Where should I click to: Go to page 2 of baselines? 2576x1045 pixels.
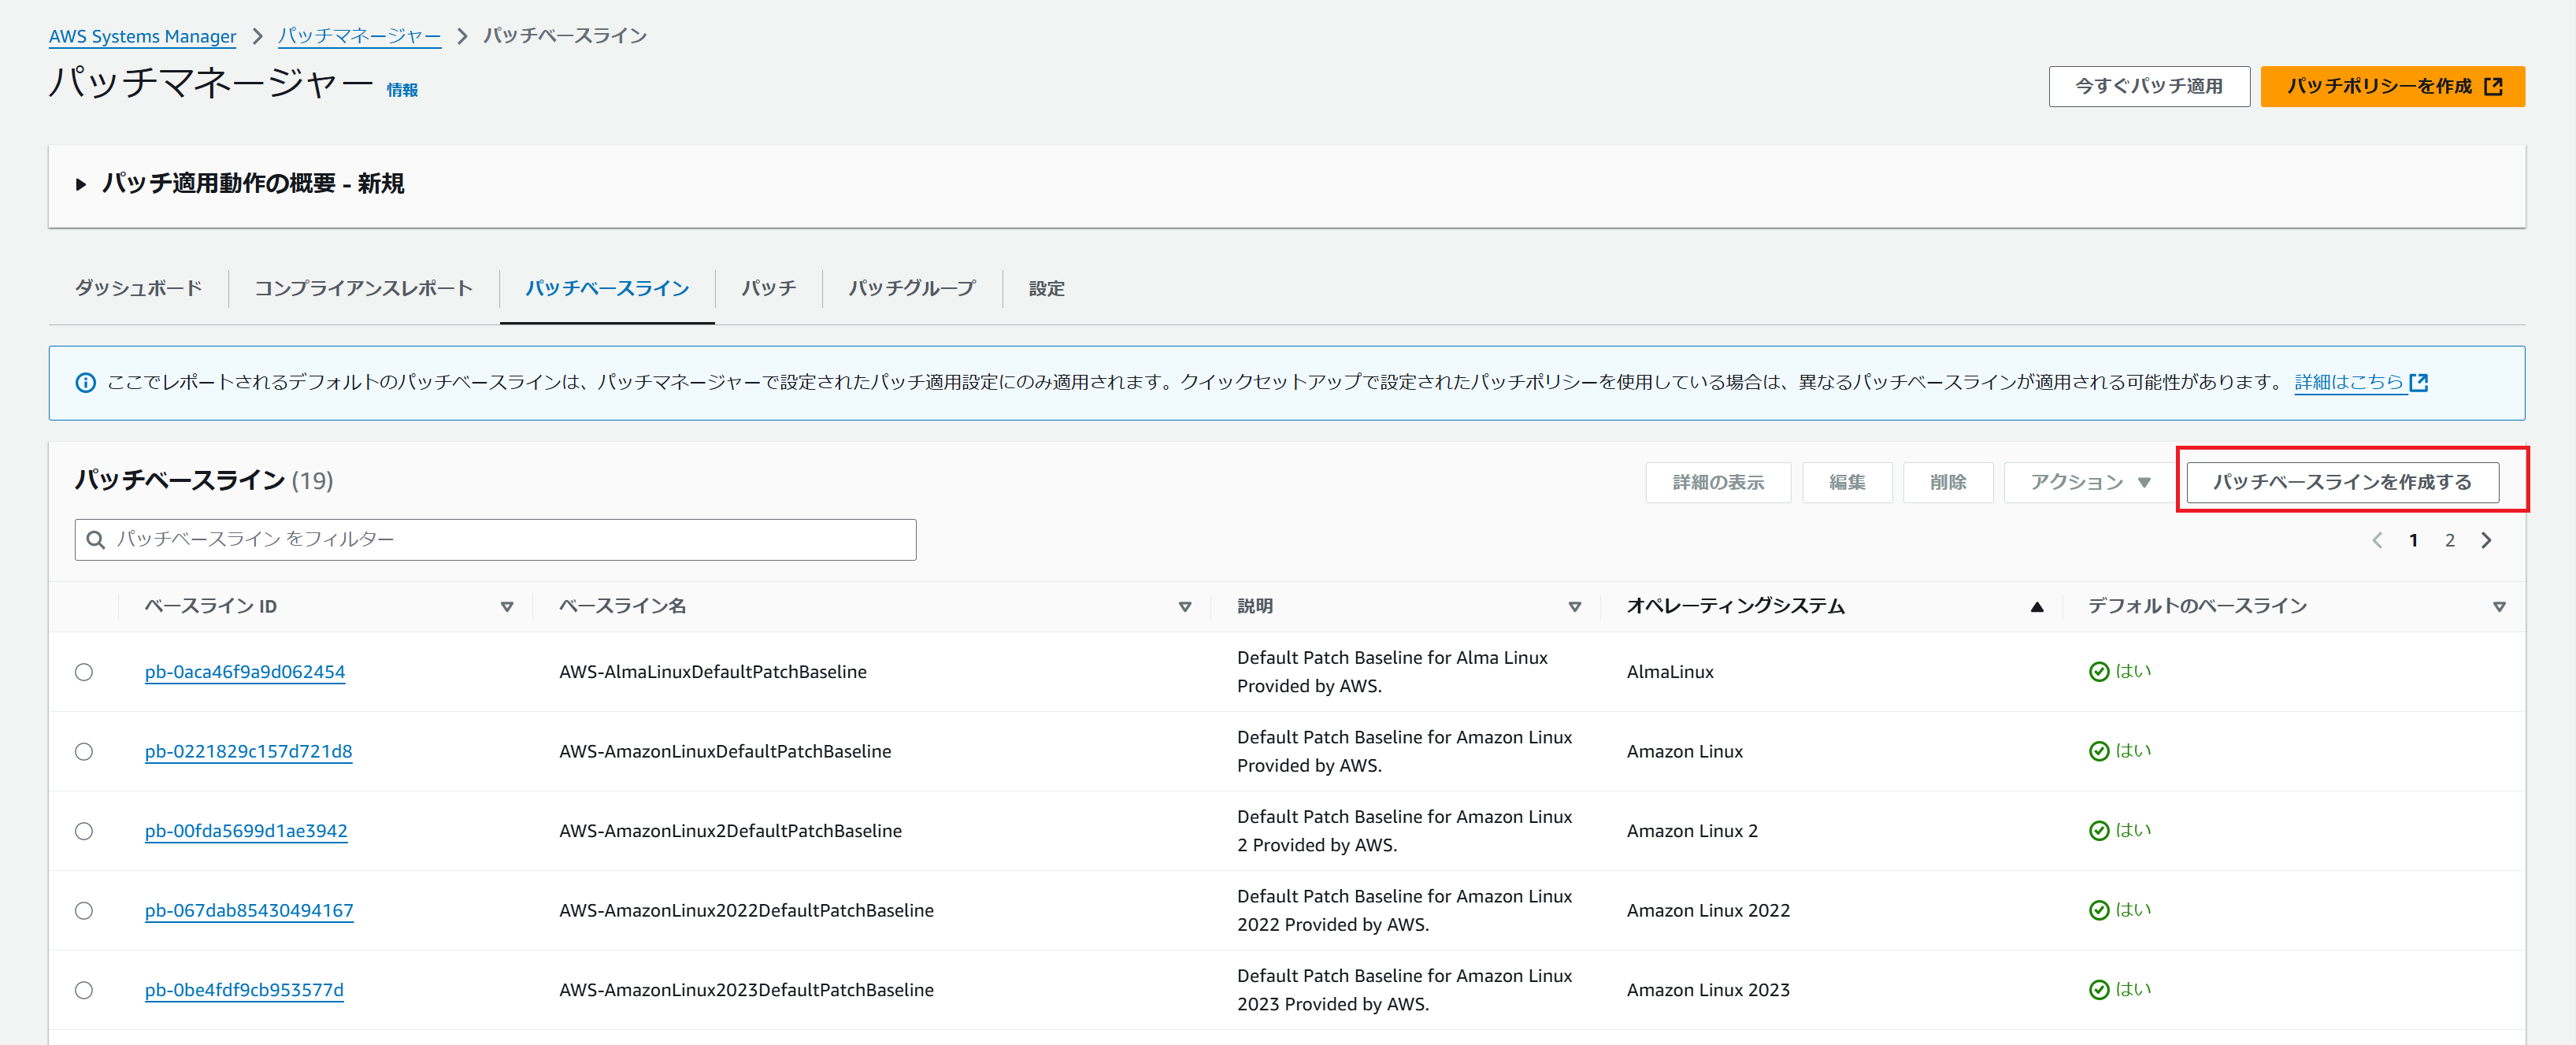[x=2449, y=540]
